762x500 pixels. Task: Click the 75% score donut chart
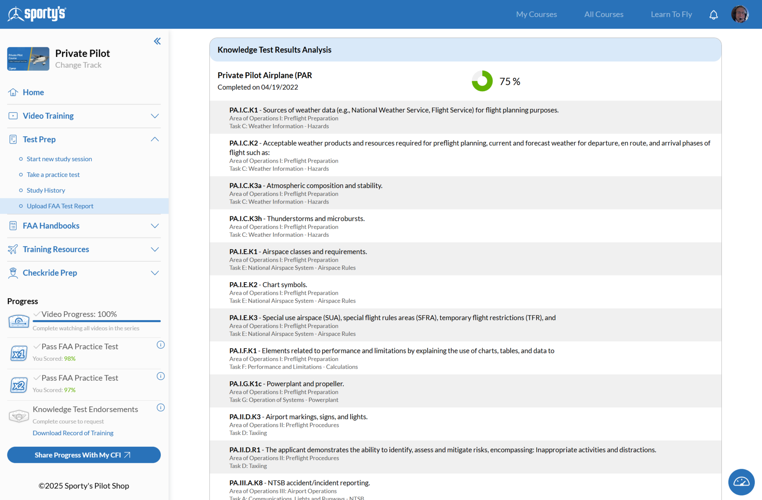coord(482,81)
